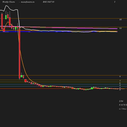Click the "in 5 Days" label
The image size is (127, 127).
pyautogui.click(x=123, y=109)
